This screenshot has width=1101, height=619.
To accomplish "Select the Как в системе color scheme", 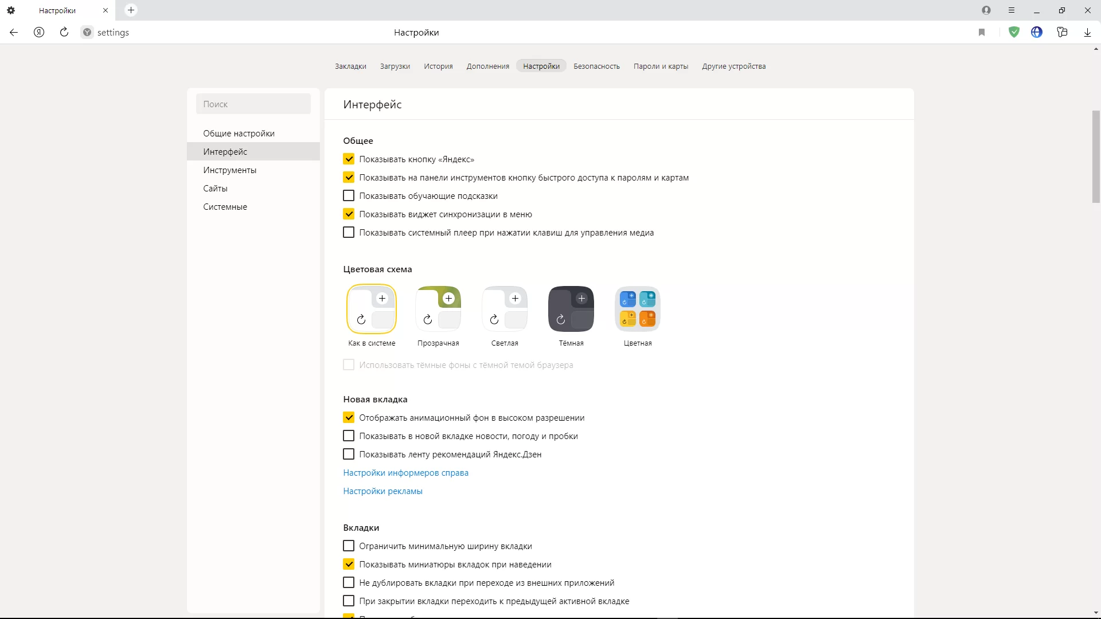I will (x=372, y=309).
